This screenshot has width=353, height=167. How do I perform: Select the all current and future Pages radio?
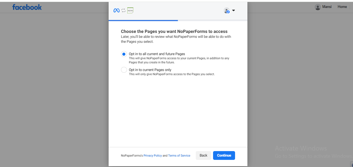coord(124,54)
